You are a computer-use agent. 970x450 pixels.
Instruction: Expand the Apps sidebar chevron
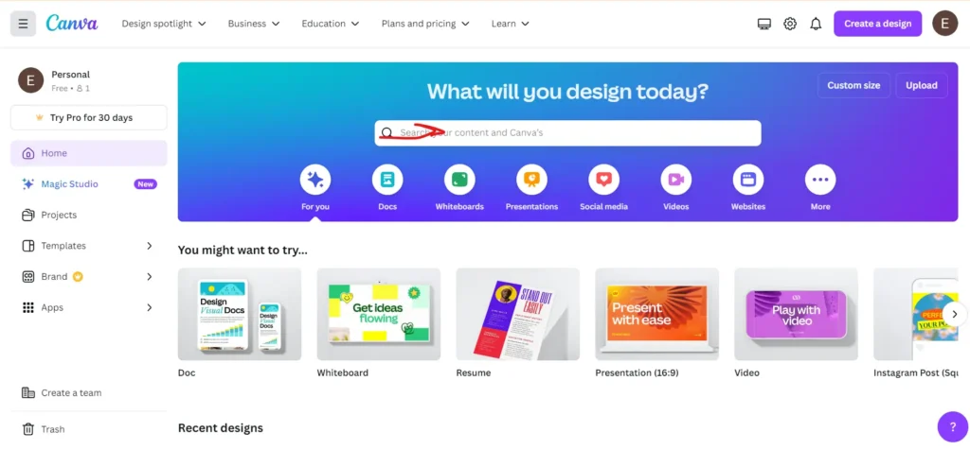pos(149,307)
